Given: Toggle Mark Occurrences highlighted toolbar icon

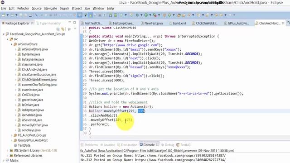Looking at the screenshot, I should coord(91,15).
